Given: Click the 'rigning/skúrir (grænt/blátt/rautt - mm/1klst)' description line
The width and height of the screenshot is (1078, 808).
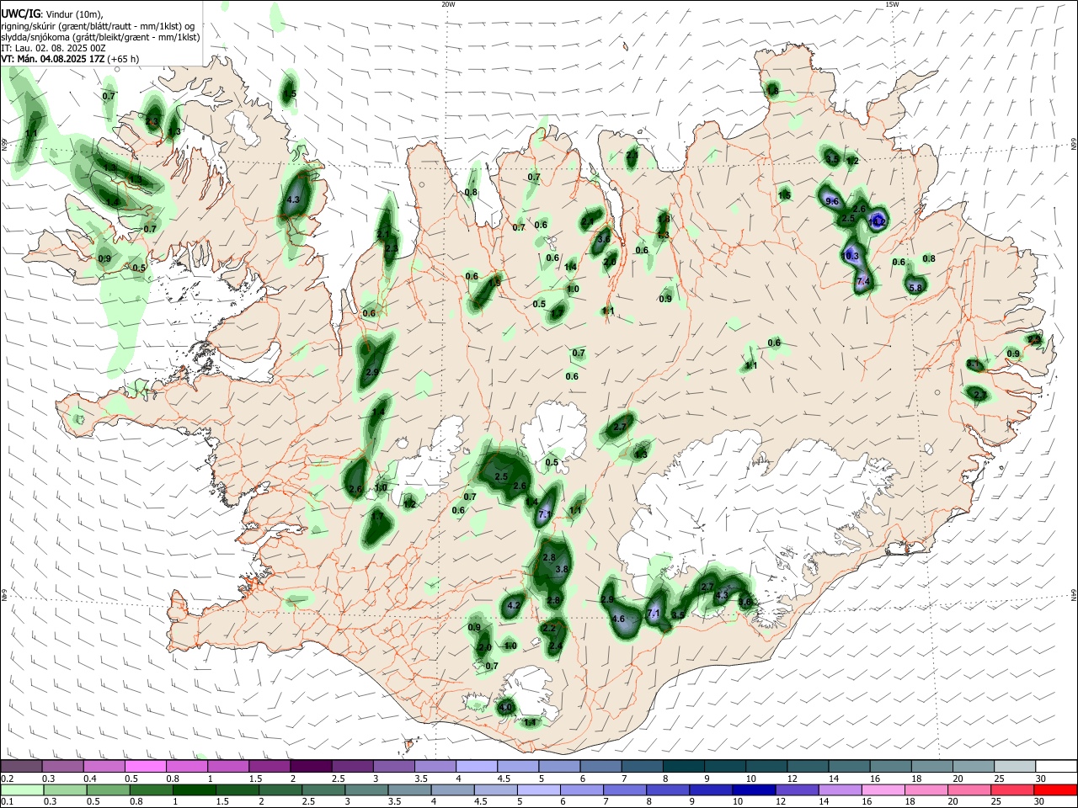Looking at the screenshot, I should [98, 26].
